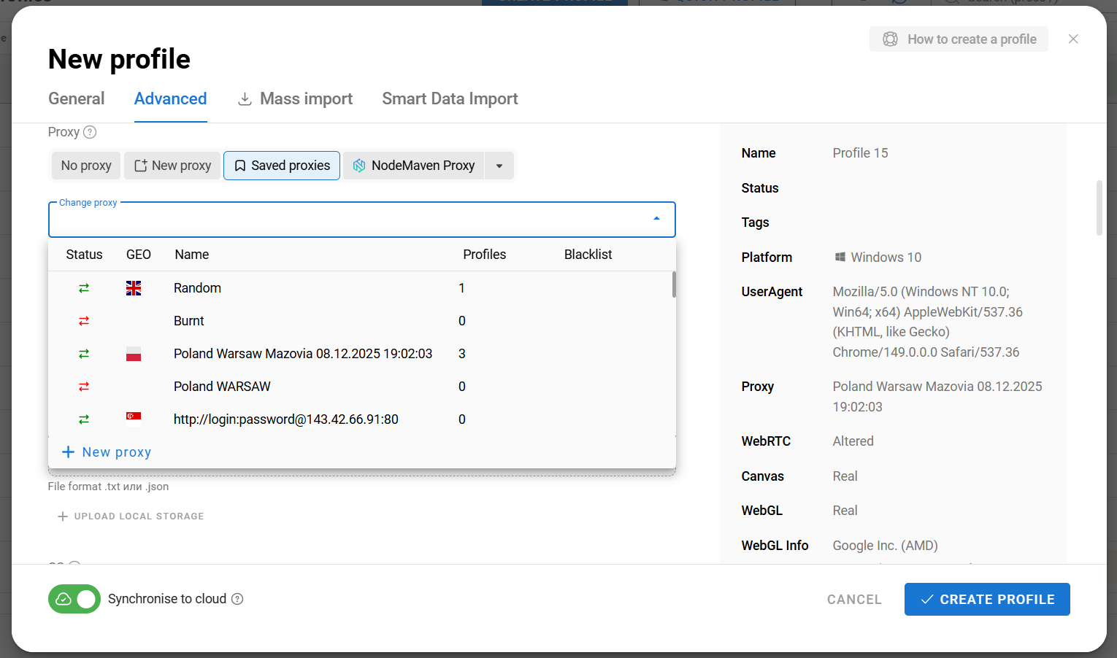
Task: Click the red status arrows for Burnt proxy
Action: (x=84, y=321)
